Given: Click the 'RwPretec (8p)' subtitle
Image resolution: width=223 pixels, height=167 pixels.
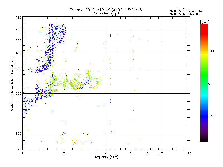Looking at the screenshot, I should tap(106, 13).
